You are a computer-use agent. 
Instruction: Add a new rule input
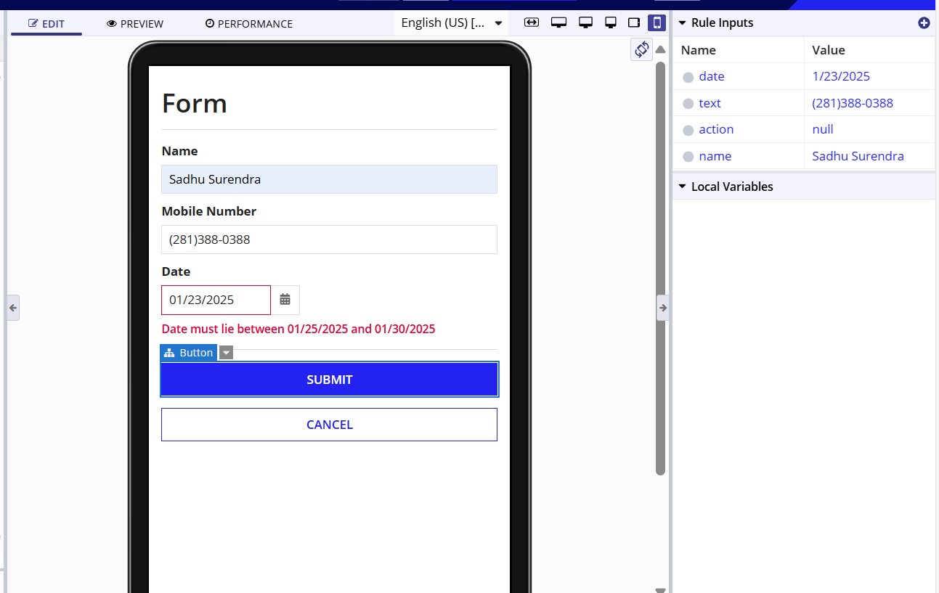click(x=924, y=23)
